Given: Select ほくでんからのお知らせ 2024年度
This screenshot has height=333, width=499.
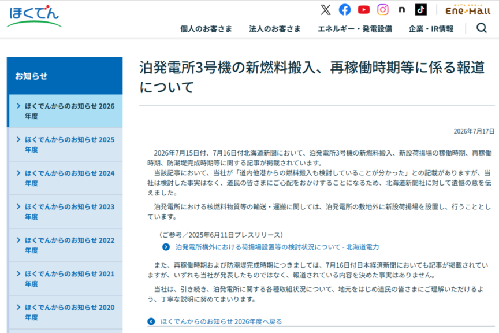Looking at the screenshot, I should [x=65, y=178].
